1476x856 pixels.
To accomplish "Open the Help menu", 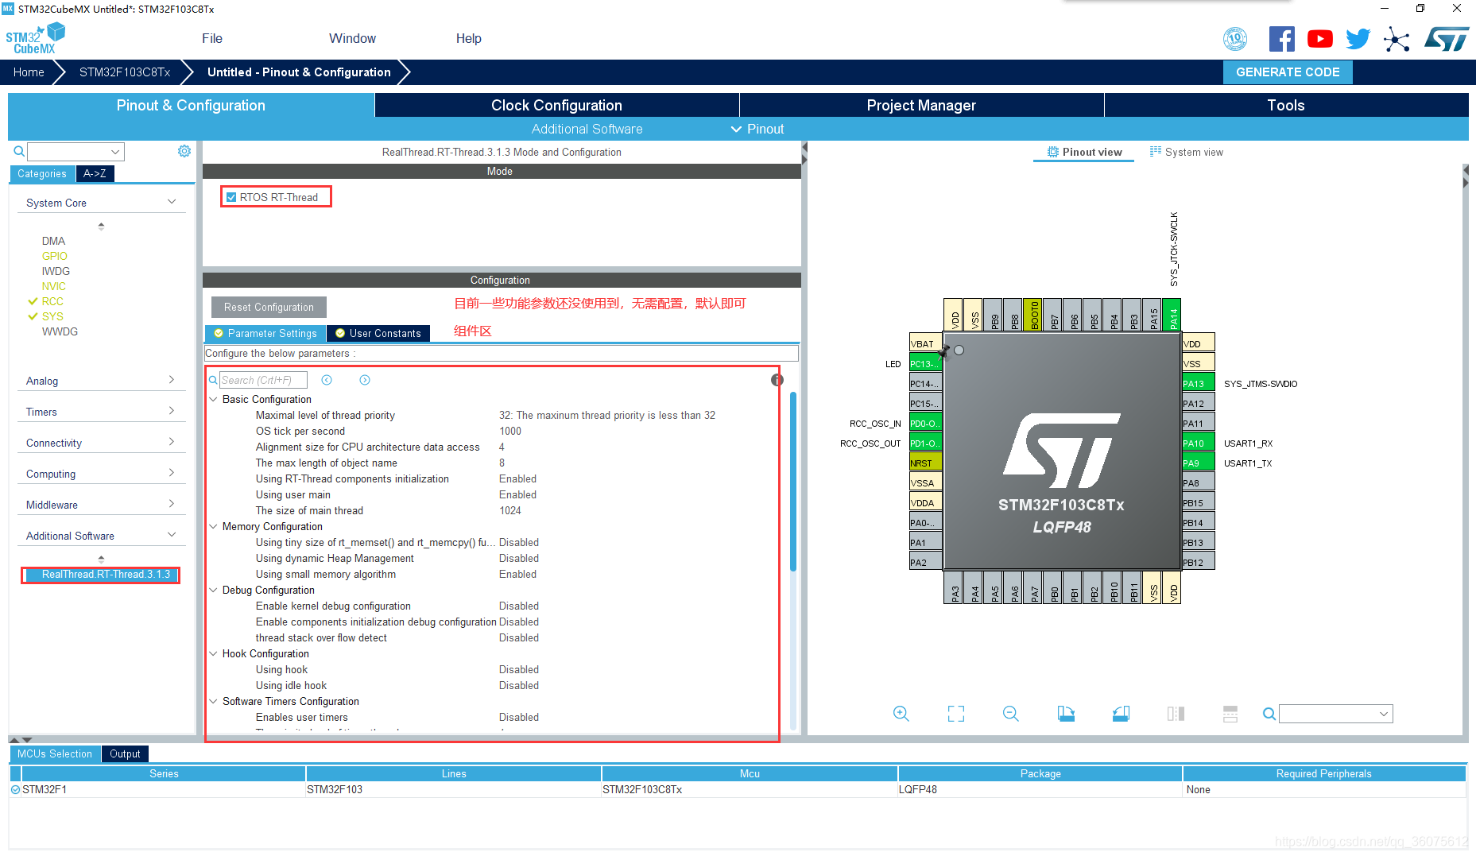I will [x=468, y=38].
